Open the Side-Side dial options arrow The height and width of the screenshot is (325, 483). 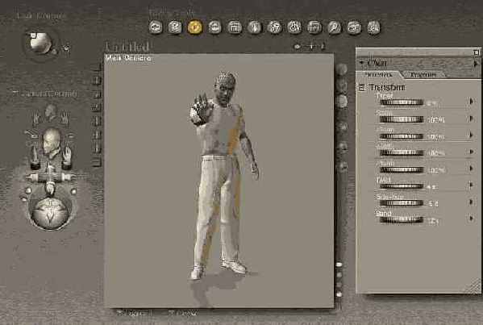(x=471, y=202)
